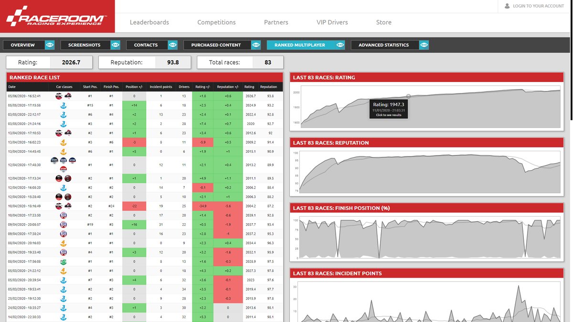Select the car class icon for 05/03/2020 20:39:54
This screenshot has height=322, width=573.
(64, 280)
